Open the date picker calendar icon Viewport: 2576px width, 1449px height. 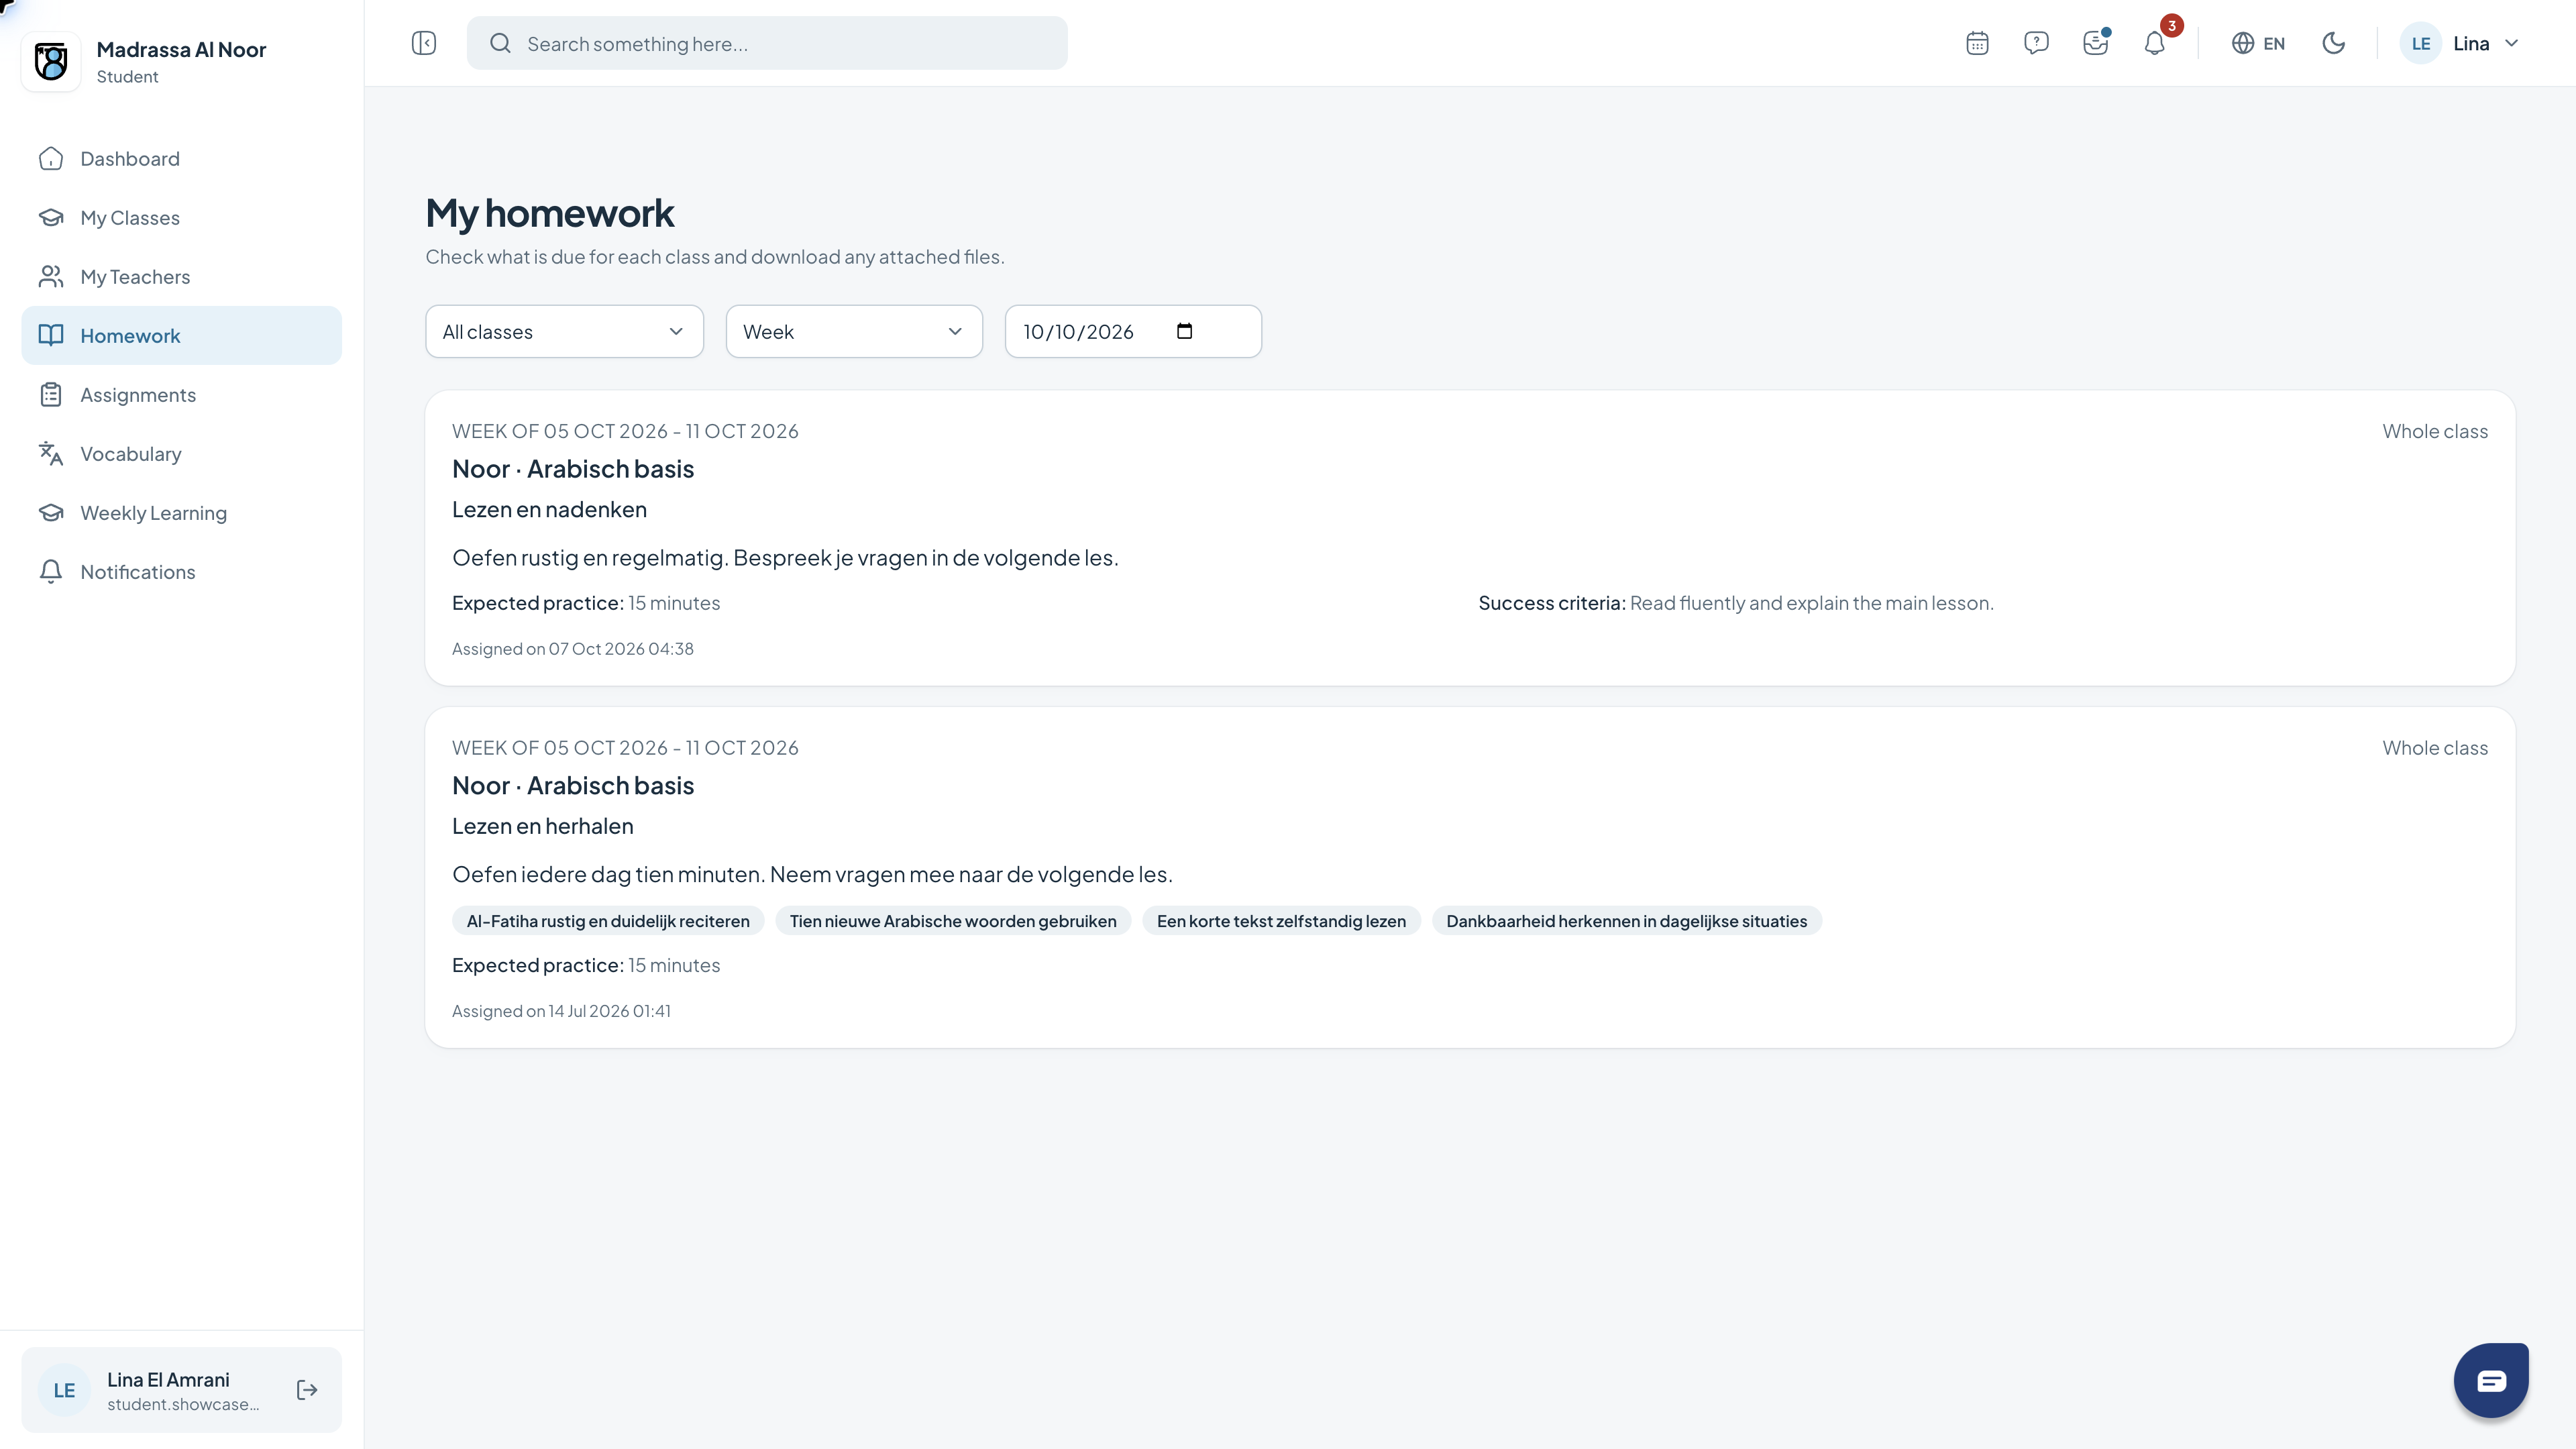(x=1185, y=332)
